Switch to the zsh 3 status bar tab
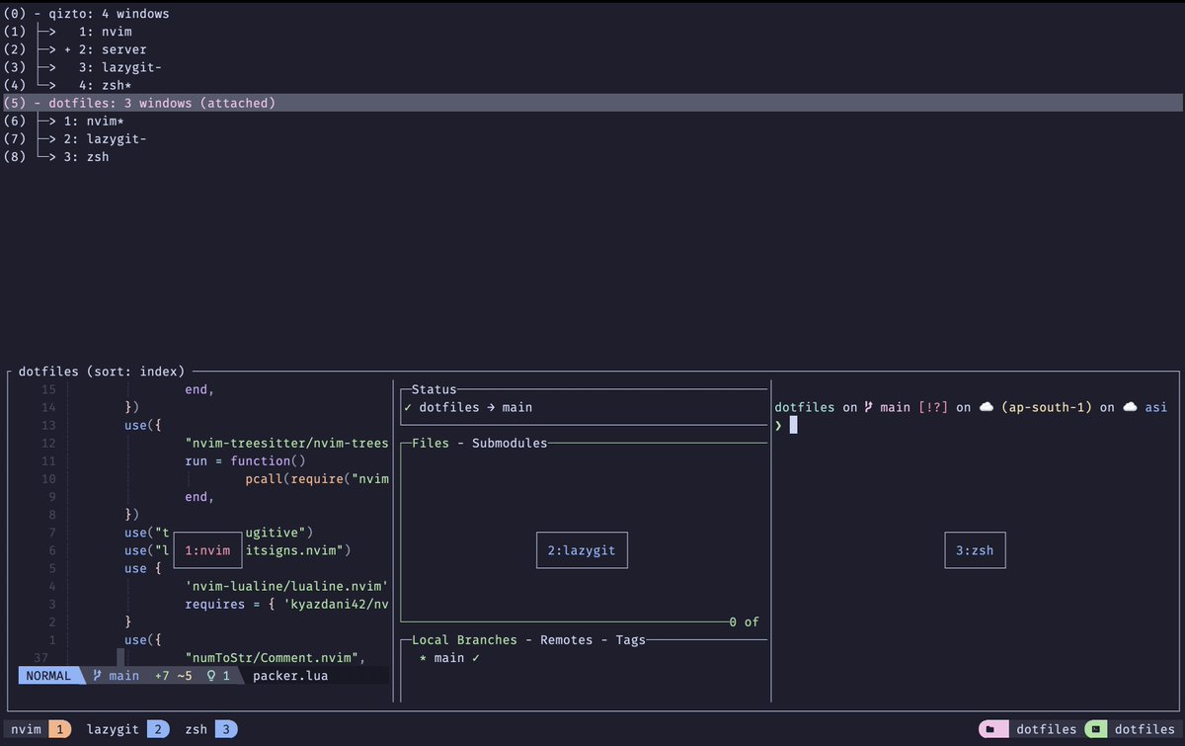The width and height of the screenshot is (1185, 746). pos(210,729)
